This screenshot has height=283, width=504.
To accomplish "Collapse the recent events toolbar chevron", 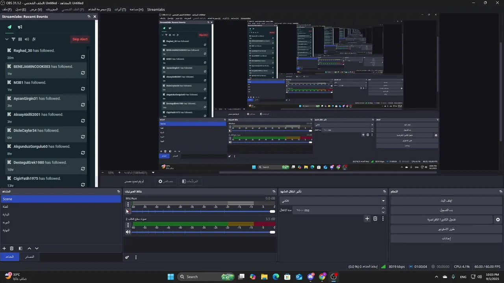I will (x=7, y=39).
